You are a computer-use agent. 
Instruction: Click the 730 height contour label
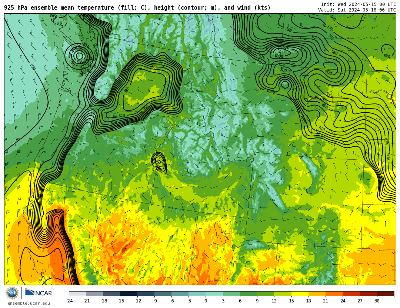tap(288, 30)
